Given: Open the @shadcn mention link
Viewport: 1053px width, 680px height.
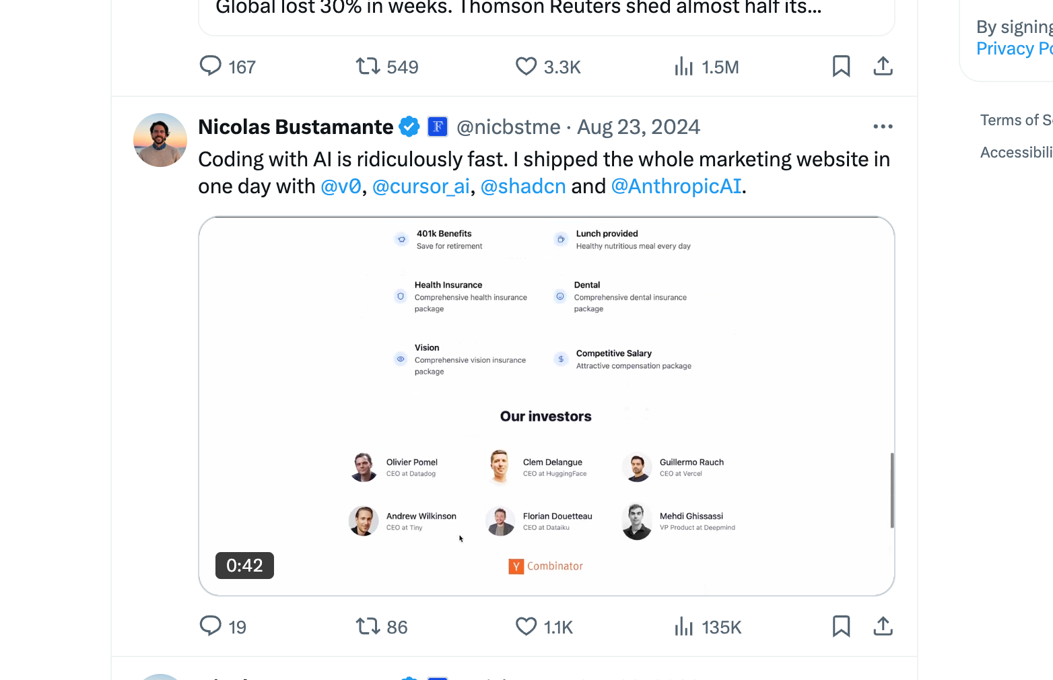Looking at the screenshot, I should coord(523,186).
